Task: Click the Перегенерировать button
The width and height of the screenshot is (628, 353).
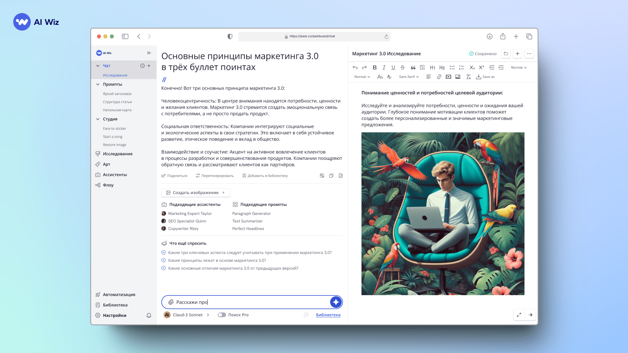Action: click(x=215, y=176)
